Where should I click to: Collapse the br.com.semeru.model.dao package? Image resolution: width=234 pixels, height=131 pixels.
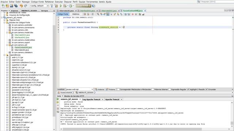(x=7, y=32)
